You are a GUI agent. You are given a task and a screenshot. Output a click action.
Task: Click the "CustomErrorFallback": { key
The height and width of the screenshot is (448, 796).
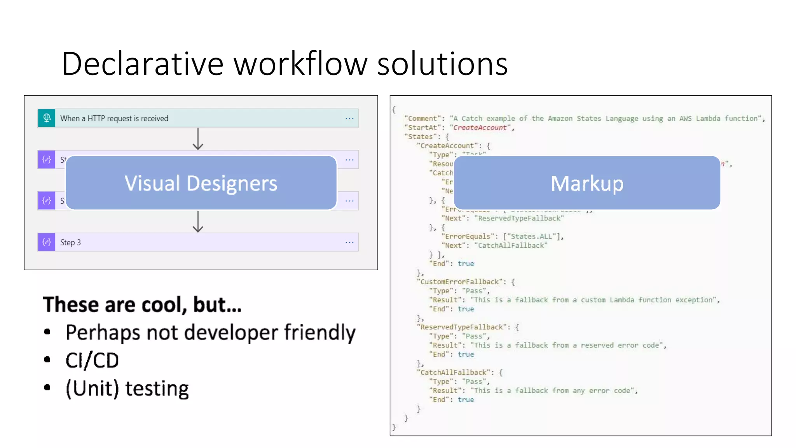466,282
